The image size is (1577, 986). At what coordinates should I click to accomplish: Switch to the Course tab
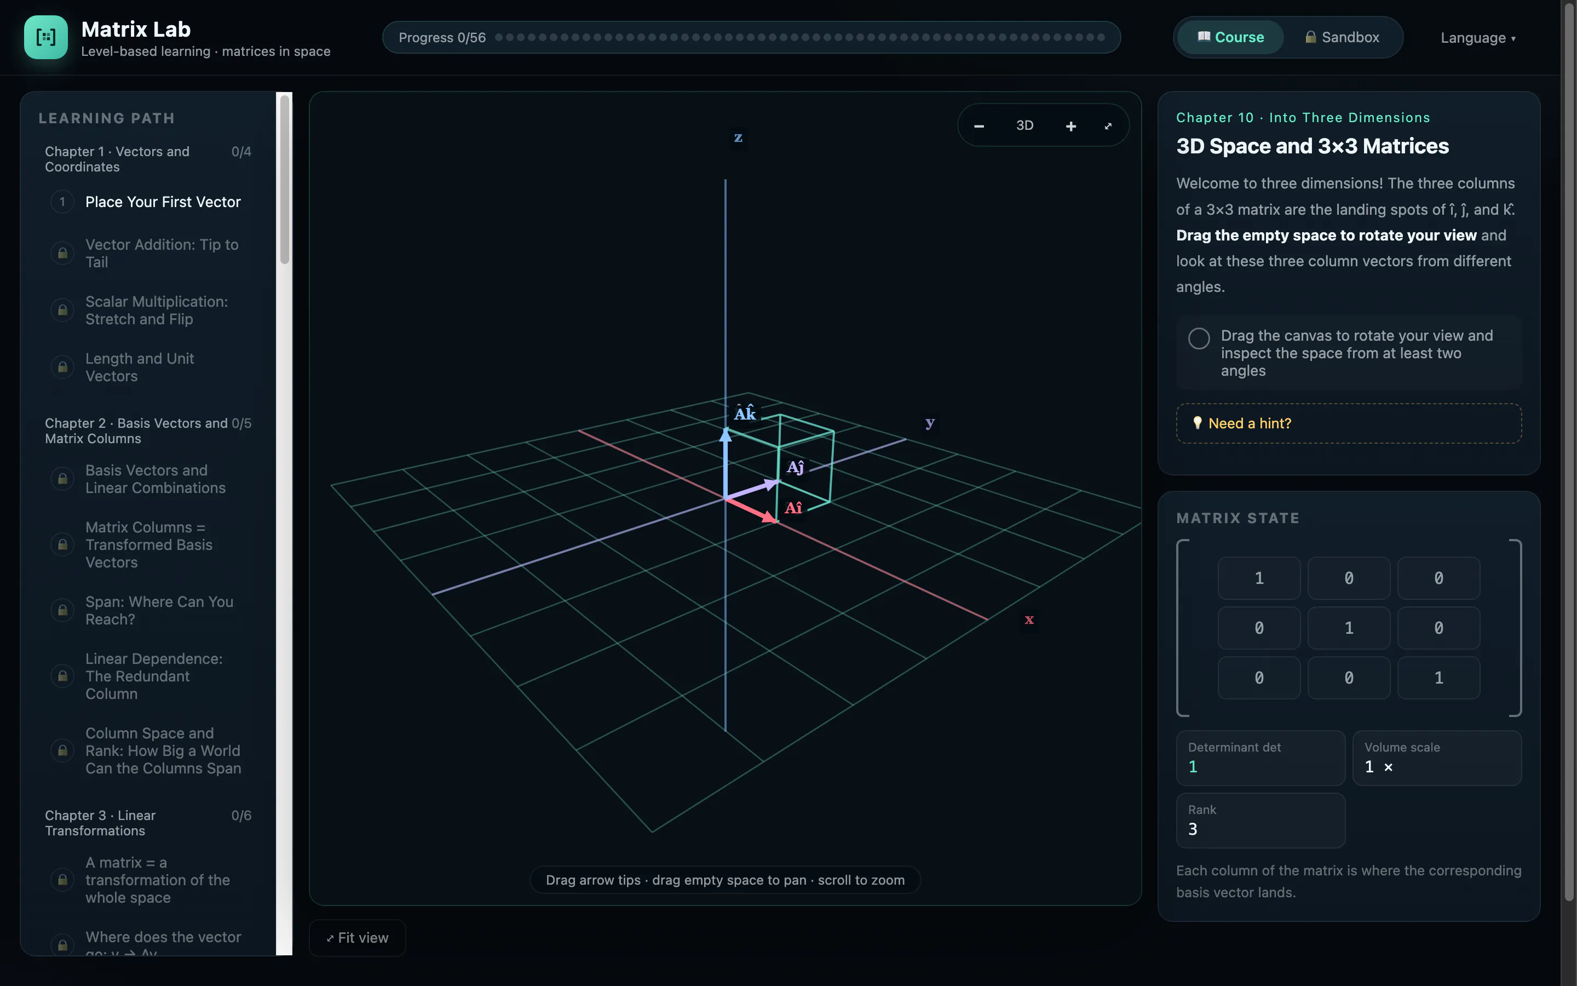(1231, 37)
